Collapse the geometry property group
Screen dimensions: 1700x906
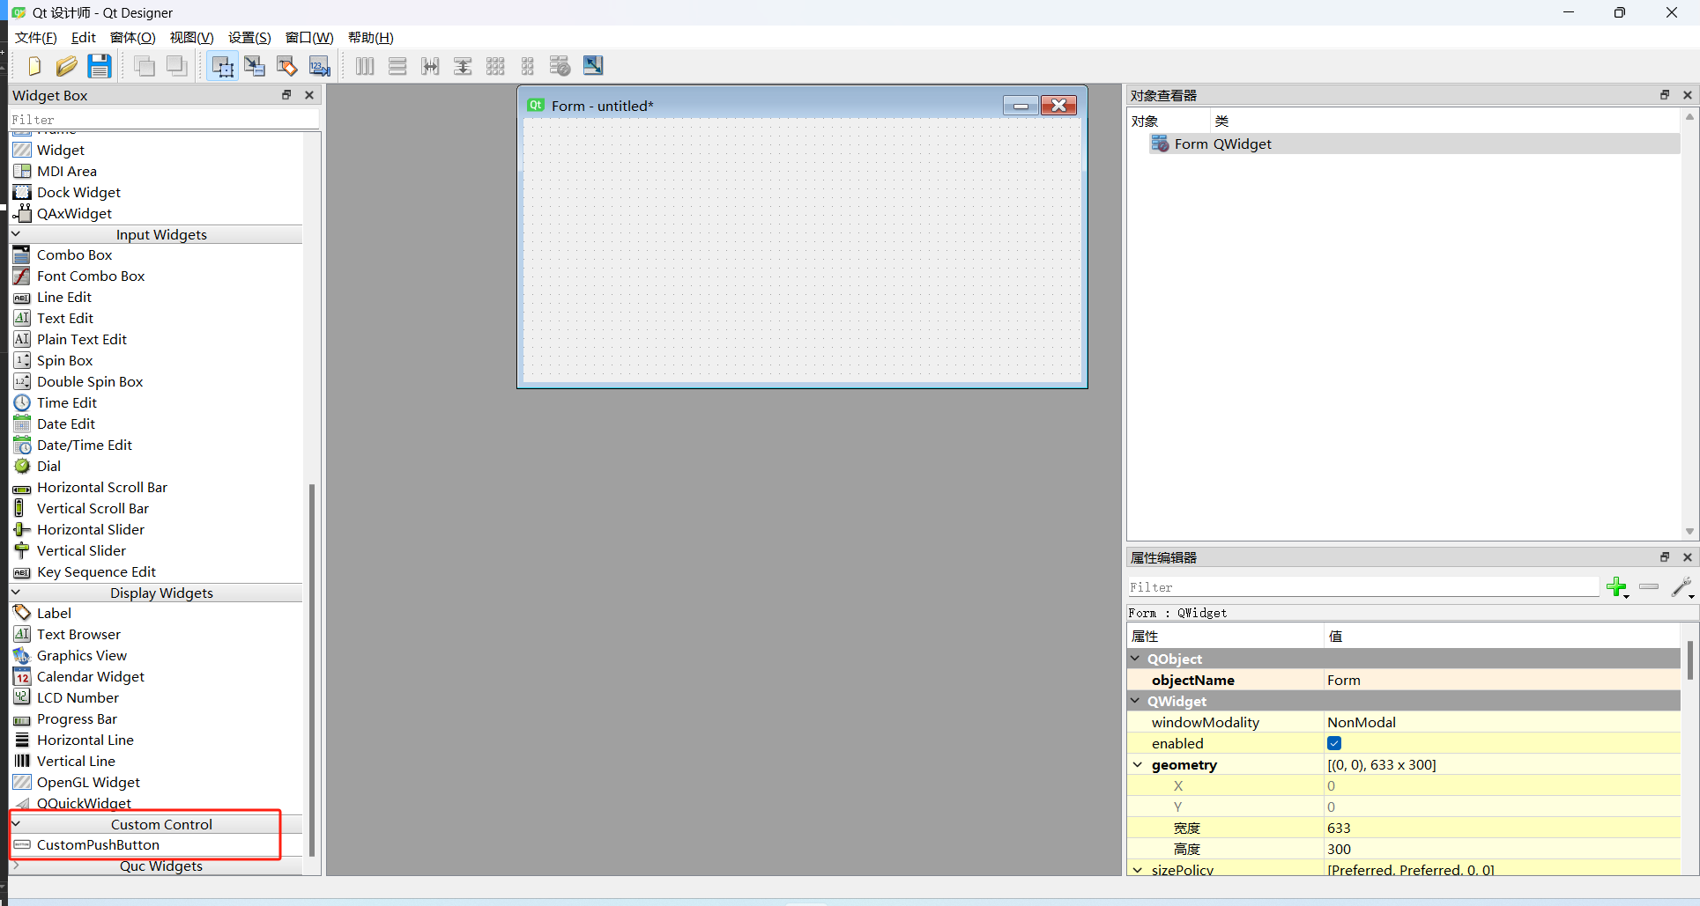tap(1138, 764)
